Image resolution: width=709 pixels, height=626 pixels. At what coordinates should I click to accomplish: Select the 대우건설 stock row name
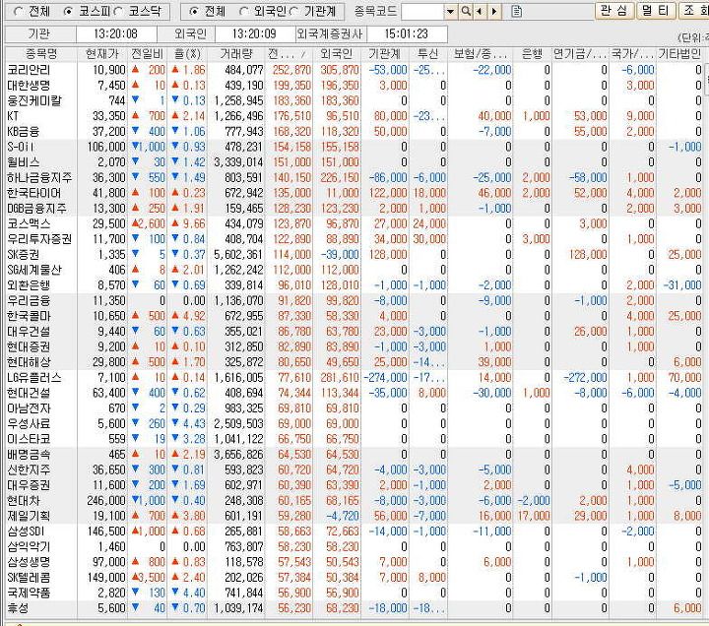tap(29, 332)
